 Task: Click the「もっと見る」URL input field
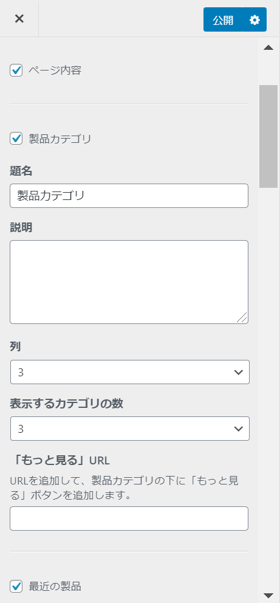(129, 519)
